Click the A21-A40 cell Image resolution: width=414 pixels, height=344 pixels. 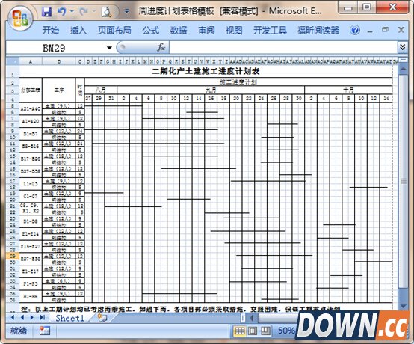pyautogui.click(x=31, y=109)
